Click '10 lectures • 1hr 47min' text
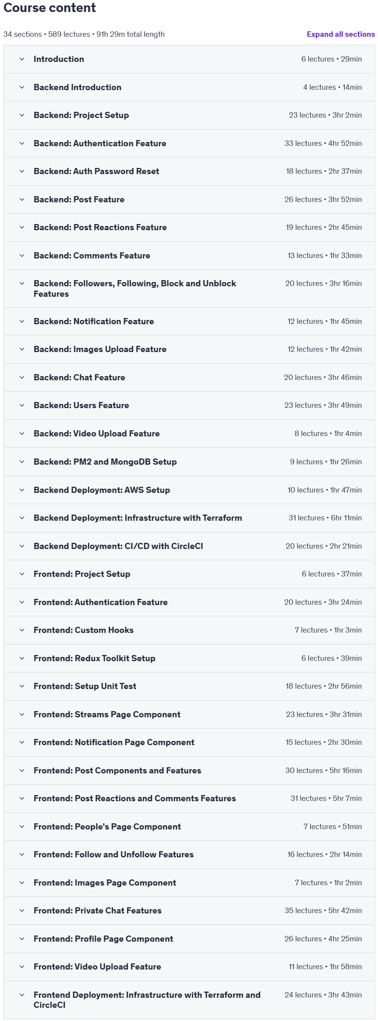378x1021 pixels. tap(324, 490)
